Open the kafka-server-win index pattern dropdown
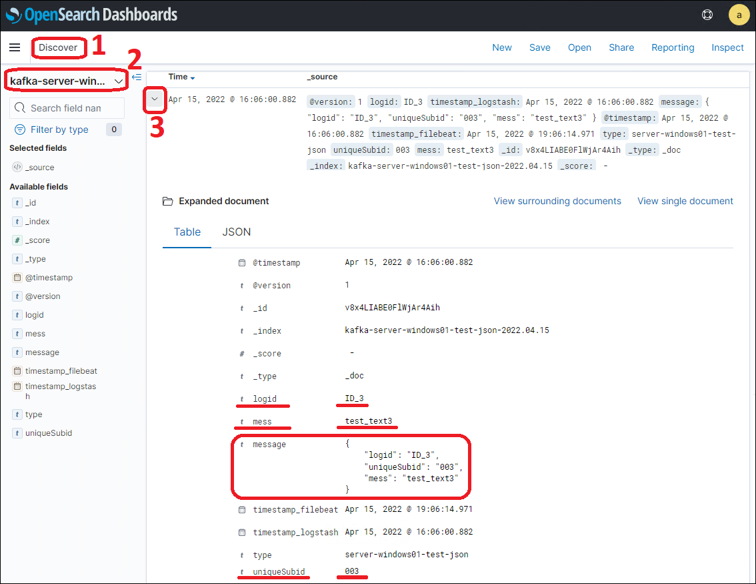Viewport: 756px width, 584px height. pyautogui.click(x=66, y=81)
